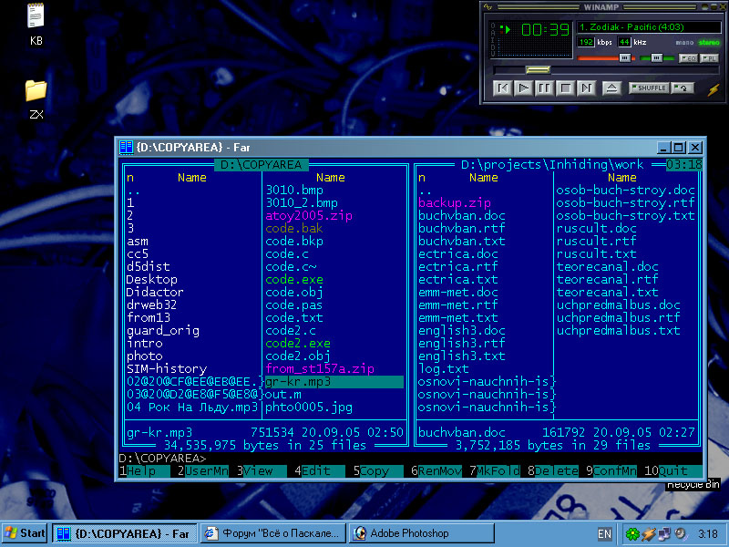The image size is (729, 547).
Task: Click the Winamp song seek bar
Action: coord(592,70)
